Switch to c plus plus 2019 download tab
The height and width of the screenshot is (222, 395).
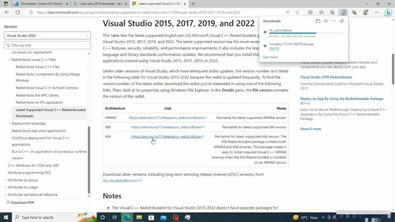pos(100,4)
